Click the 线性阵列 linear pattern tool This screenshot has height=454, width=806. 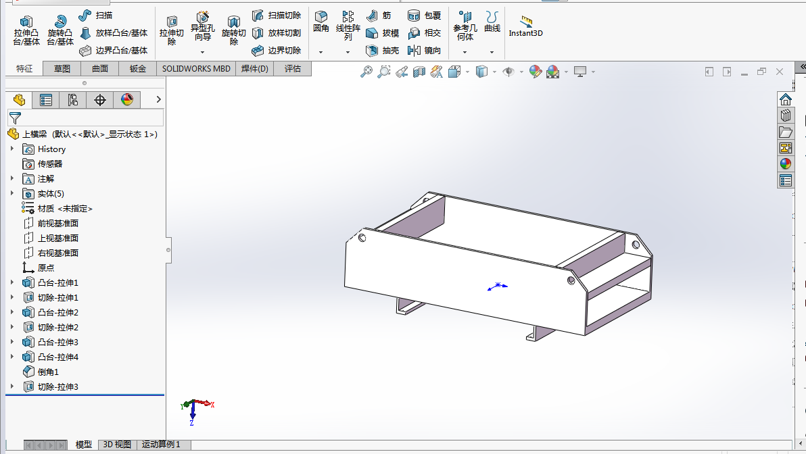tap(348, 26)
